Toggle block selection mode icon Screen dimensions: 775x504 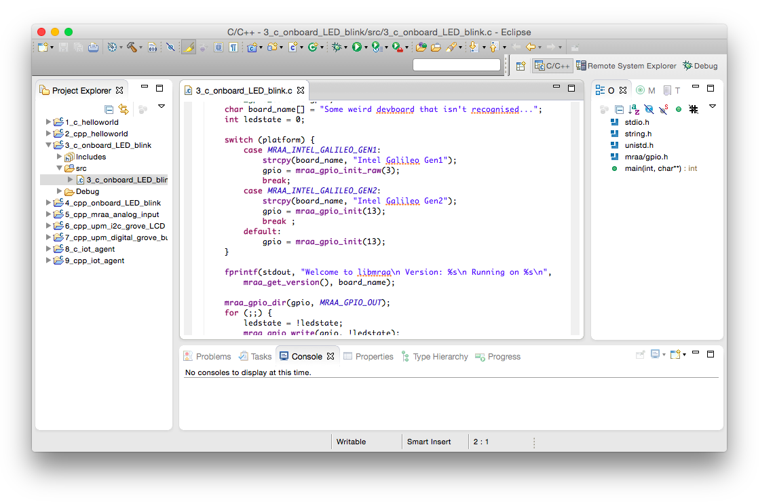pos(219,47)
